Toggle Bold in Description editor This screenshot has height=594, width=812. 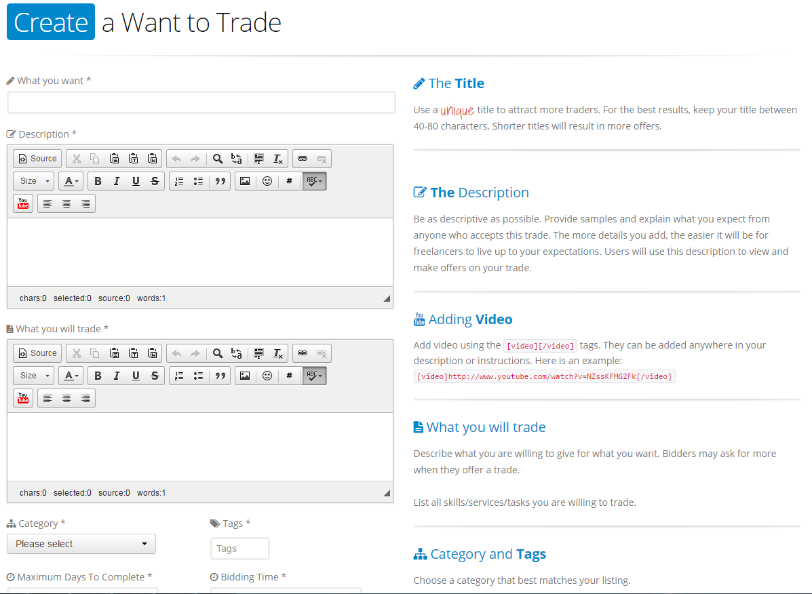pyautogui.click(x=98, y=181)
